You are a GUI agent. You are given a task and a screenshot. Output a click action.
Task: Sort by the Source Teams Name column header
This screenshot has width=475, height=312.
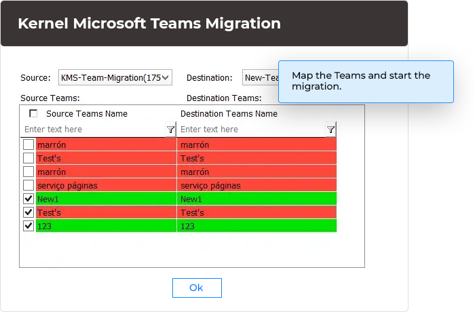(87, 113)
